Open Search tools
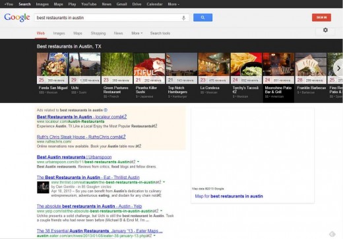 [160, 33]
